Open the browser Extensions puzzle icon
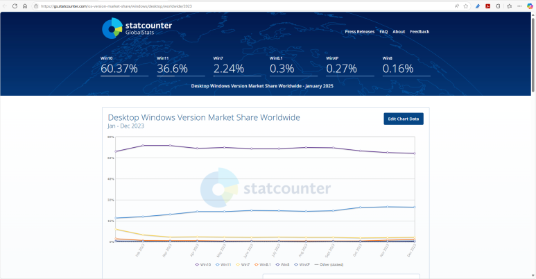This screenshot has height=279, width=536. click(499, 6)
